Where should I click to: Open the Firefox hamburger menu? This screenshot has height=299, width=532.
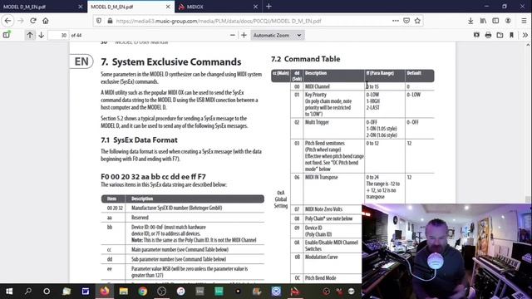coord(524,21)
